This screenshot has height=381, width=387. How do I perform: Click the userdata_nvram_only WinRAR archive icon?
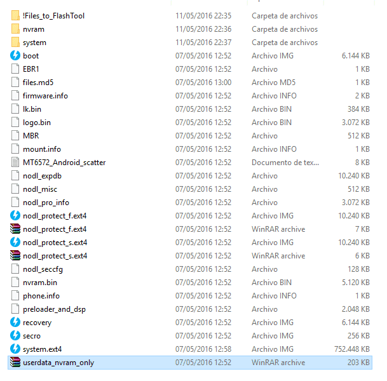[x=15, y=362]
